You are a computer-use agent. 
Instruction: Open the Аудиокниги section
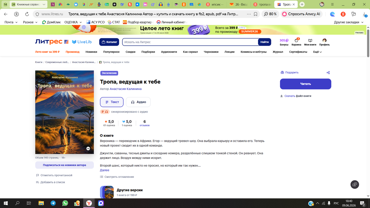[169, 52]
